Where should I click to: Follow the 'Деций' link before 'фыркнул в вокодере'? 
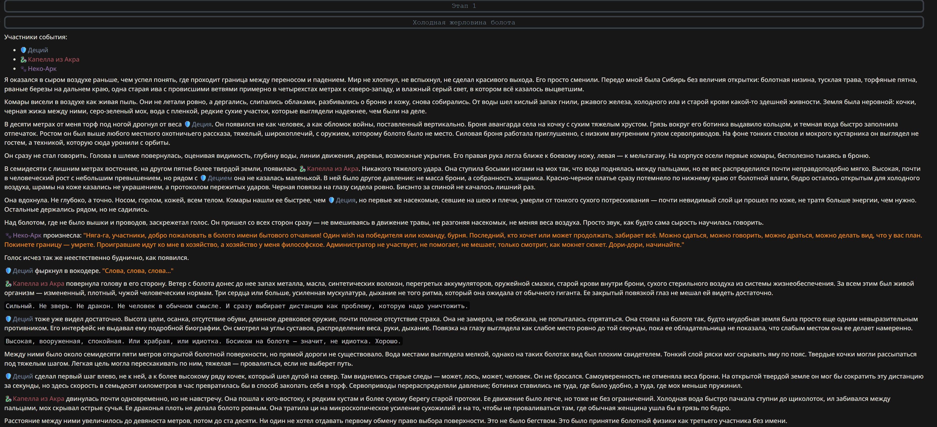point(23,271)
